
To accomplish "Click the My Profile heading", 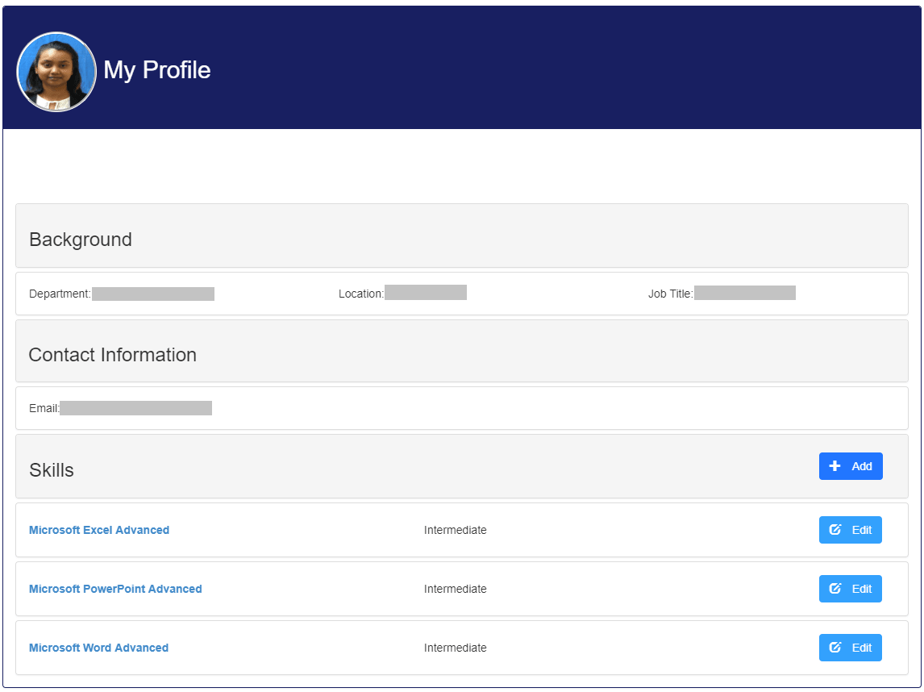I will coord(157,70).
